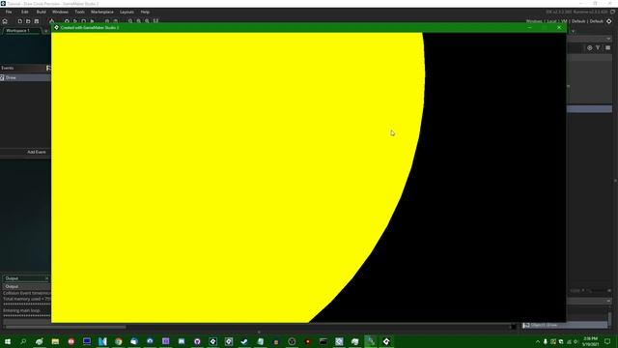Image resolution: width=618 pixels, height=348 pixels.
Task: Open the Windows Start menu
Action: (x=8, y=341)
